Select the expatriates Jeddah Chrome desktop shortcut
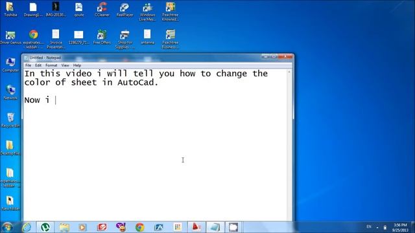415x233 pixels. click(33, 39)
